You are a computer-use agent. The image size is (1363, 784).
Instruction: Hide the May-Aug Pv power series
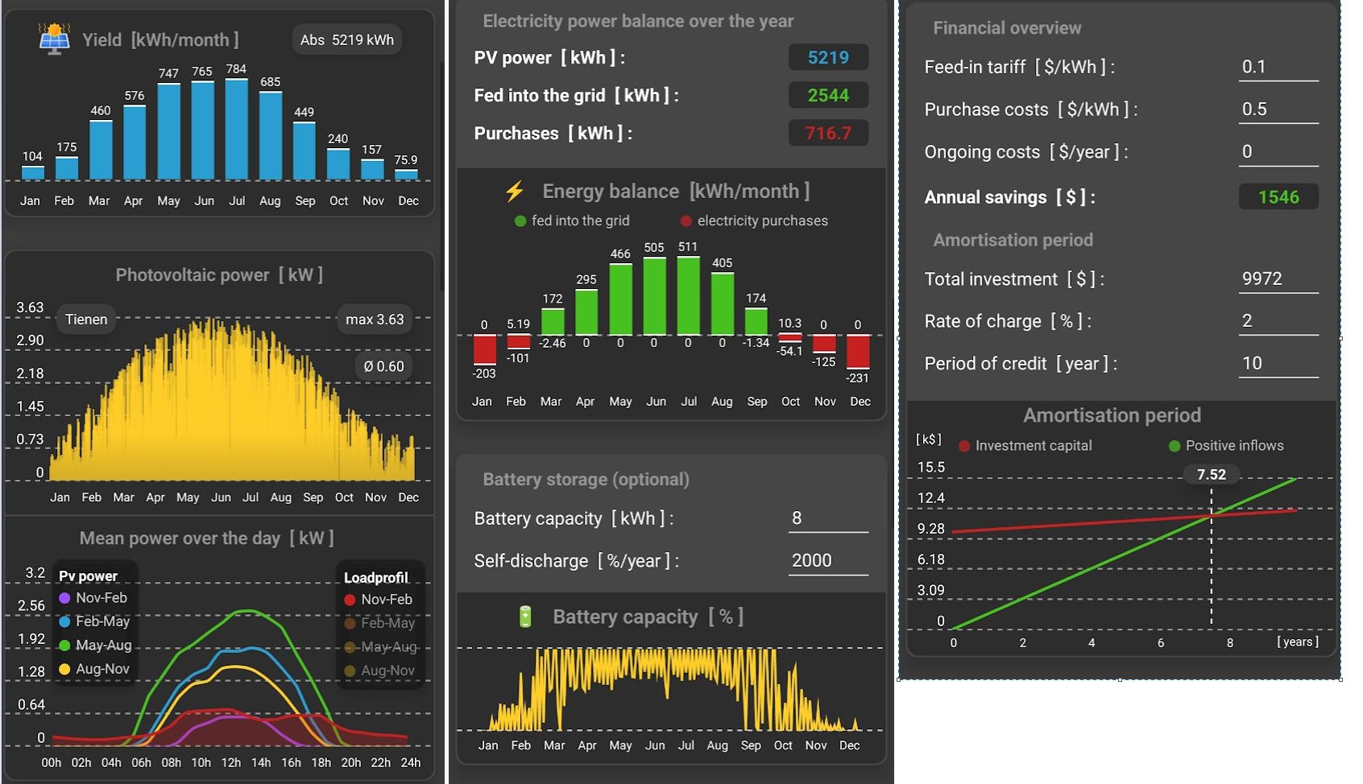[94, 646]
